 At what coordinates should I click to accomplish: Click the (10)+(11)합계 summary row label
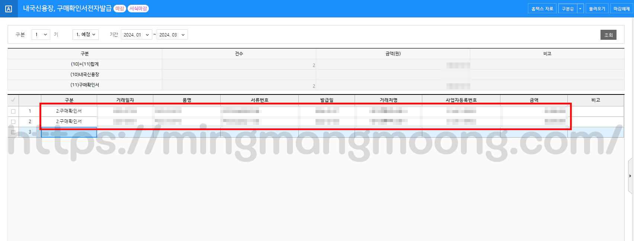(85, 64)
